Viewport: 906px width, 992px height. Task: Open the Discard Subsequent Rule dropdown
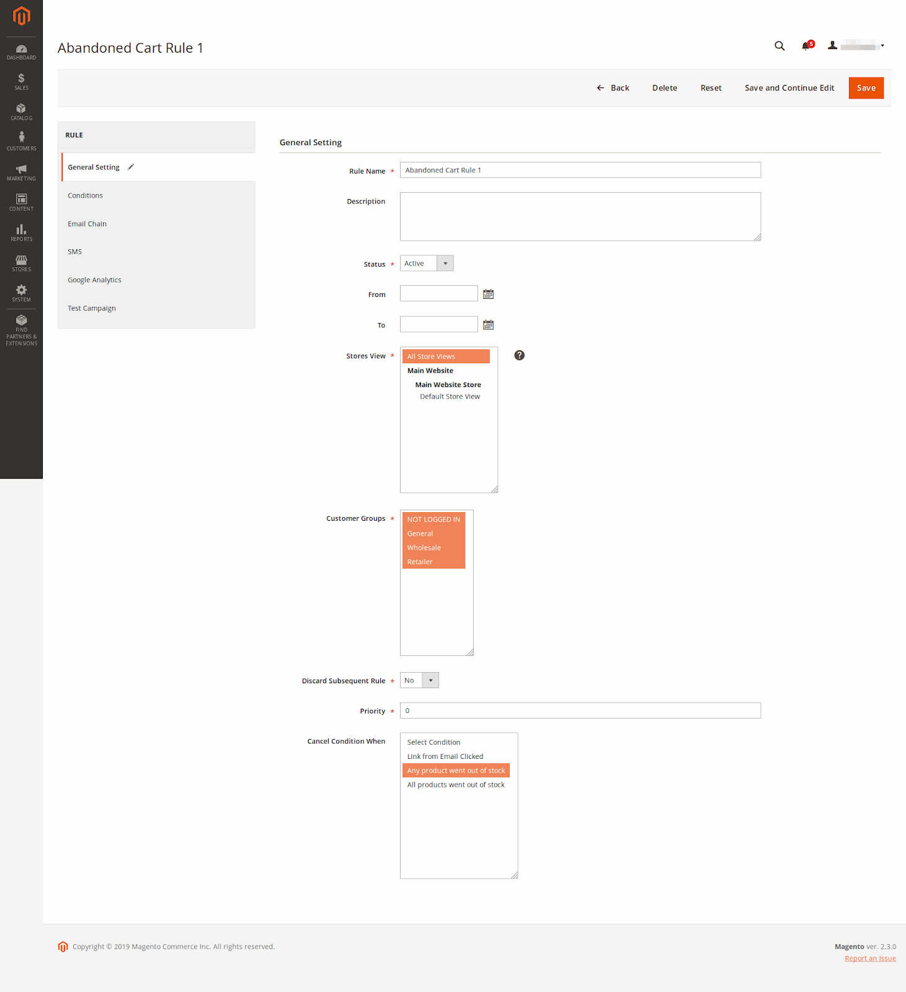click(x=419, y=680)
